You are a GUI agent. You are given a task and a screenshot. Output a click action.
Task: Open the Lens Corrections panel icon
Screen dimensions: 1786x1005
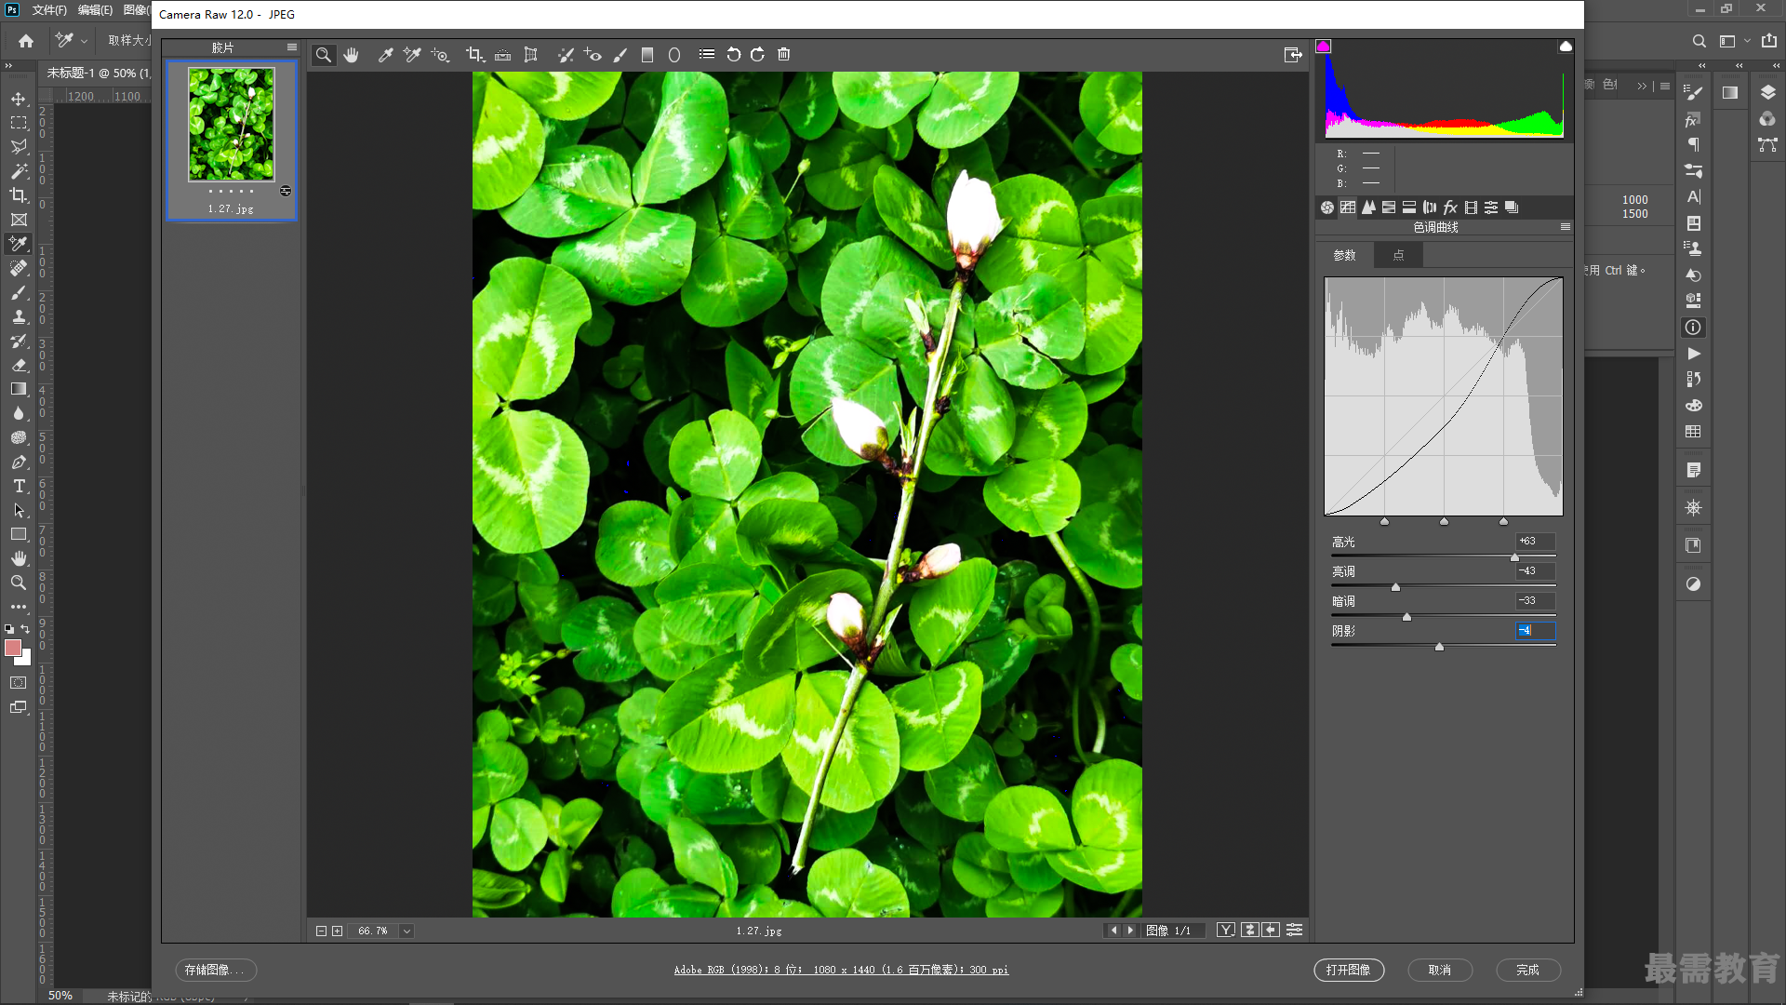1430,208
